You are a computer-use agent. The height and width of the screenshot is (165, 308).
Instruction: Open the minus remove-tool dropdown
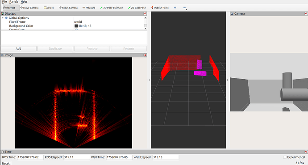185,8
